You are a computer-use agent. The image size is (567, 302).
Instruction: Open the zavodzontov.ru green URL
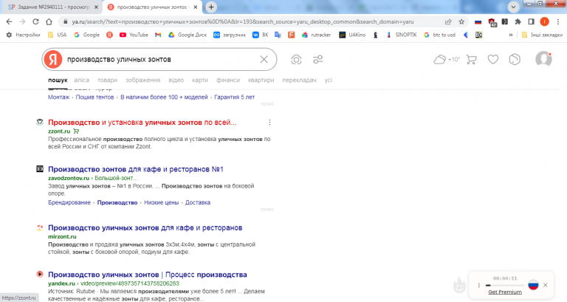point(69,178)
